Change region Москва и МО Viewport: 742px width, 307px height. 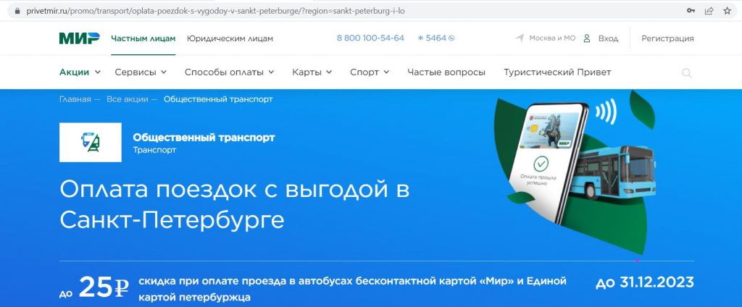(x=552, y=38)
